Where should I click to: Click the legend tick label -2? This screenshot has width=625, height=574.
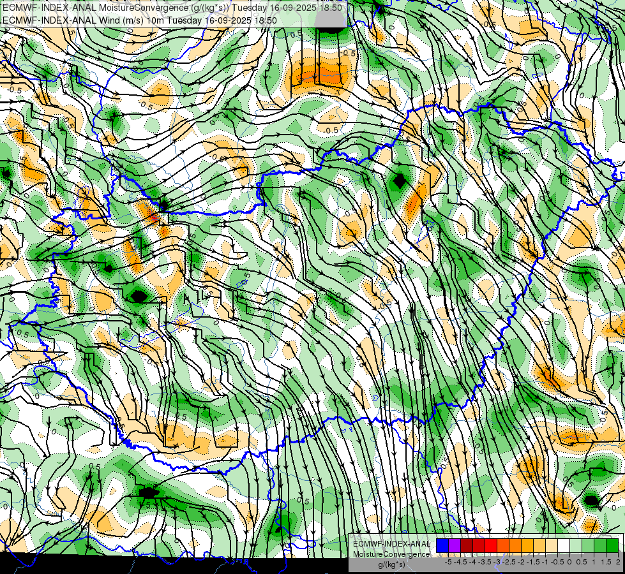(521, 562)
